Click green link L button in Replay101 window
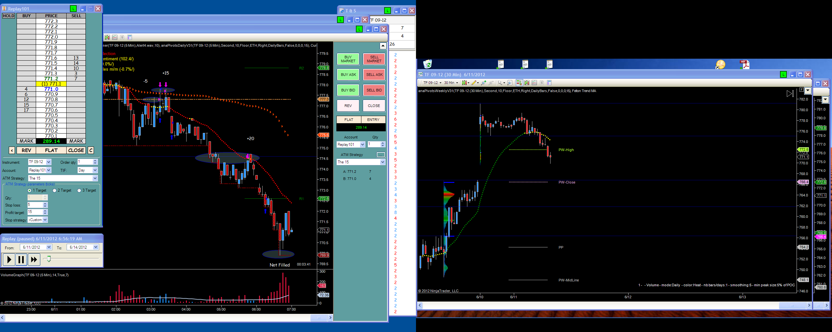This screenshot has width=832, height=332. pyautogui.click(x=73, y=9)
